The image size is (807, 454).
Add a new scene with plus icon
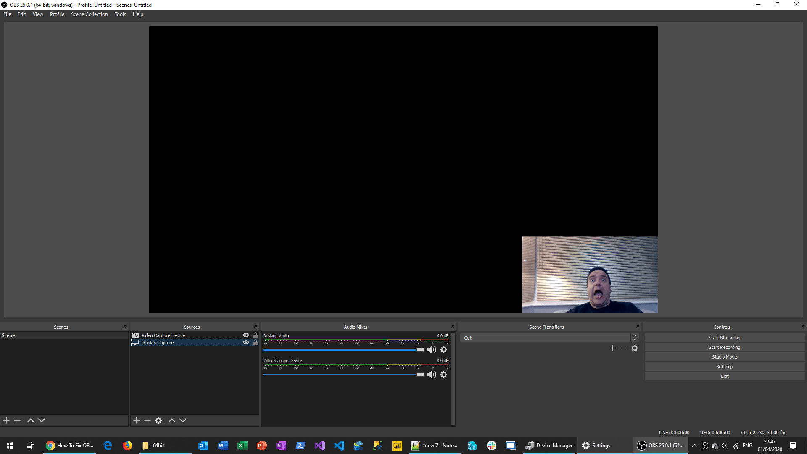click(x=6, y=420)
